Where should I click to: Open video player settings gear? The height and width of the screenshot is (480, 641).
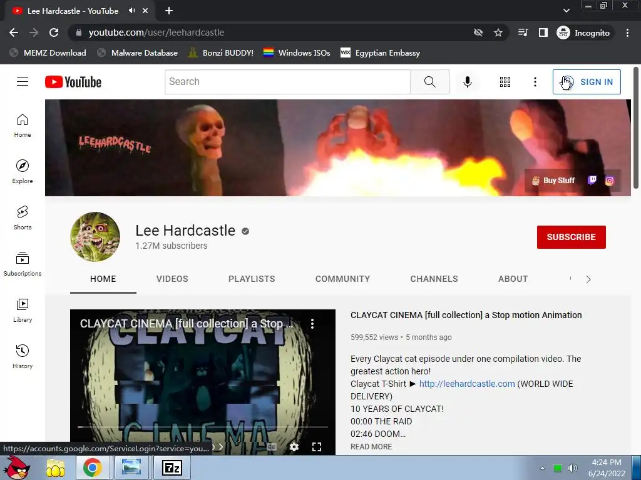[294, 447]
